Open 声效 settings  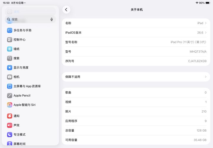30,125
